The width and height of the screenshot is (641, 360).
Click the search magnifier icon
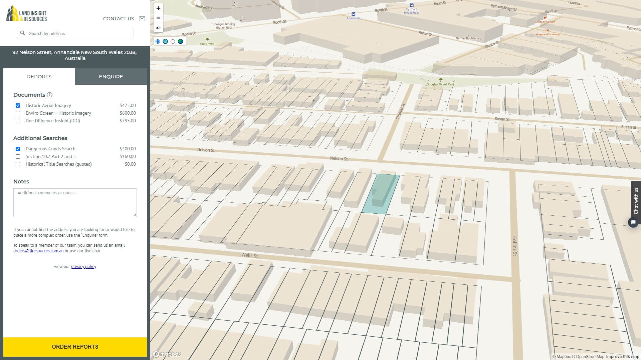[23, 33]
